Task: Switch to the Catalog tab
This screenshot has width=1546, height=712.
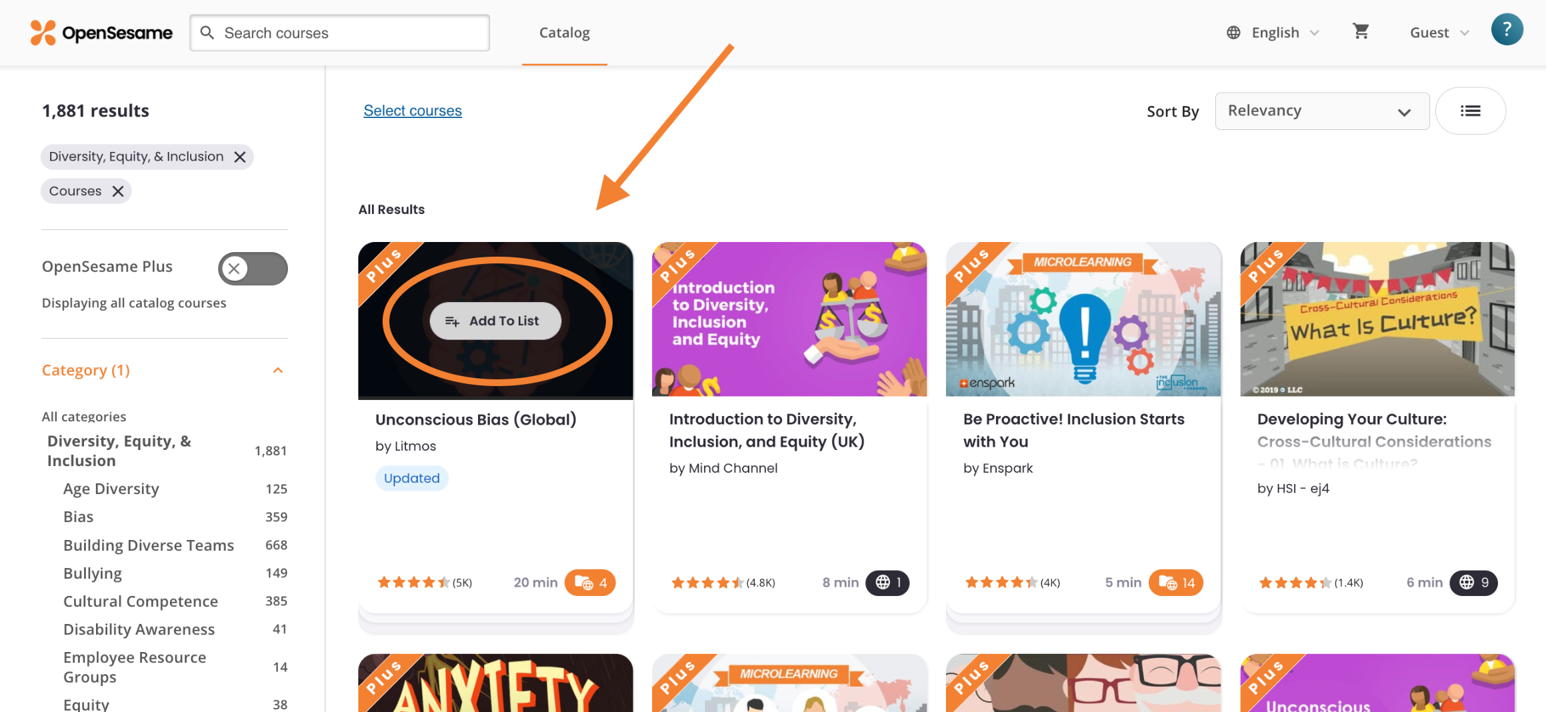Action: [x=564, y=32]
